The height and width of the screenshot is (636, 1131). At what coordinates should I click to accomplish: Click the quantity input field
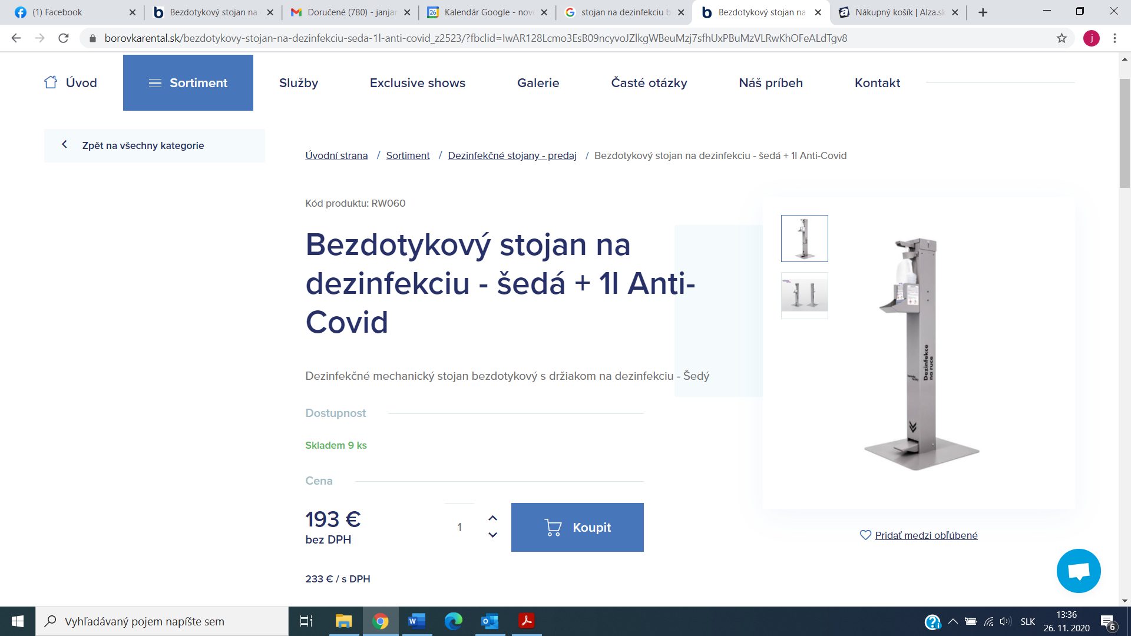[459, 527]
